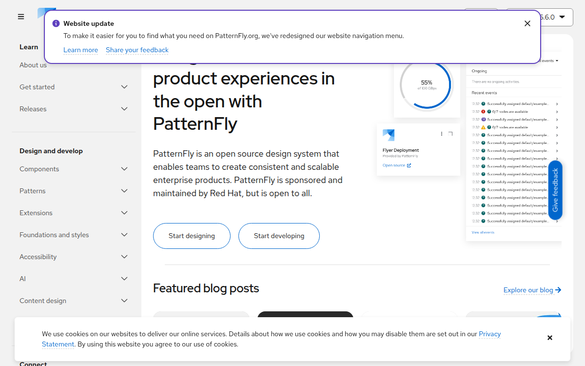This screenshot has height=366, width=585.
Task: Expand the AI nav group
Action: point(74,279)
